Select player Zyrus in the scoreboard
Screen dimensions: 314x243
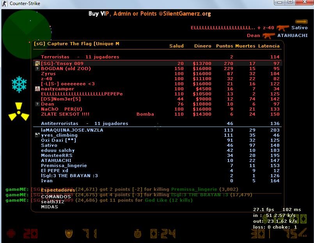48,74
